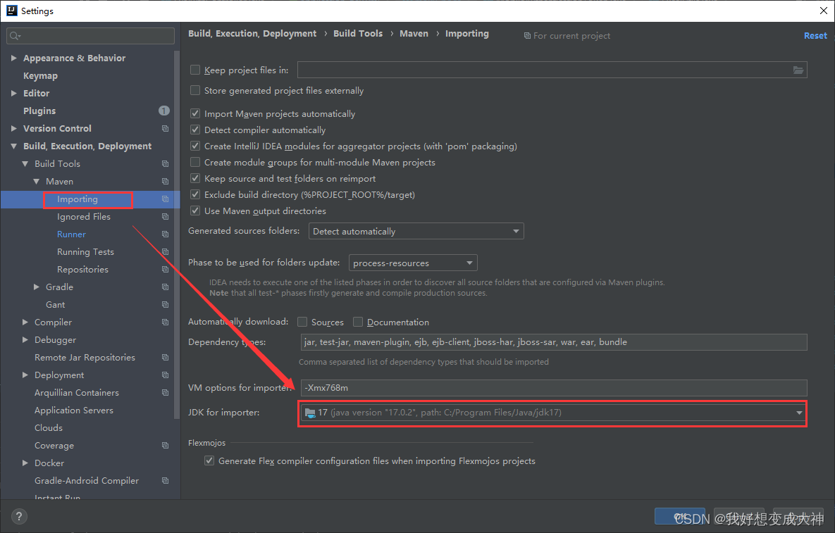
Task: Open the 'Phase to be used for folders update' dropdown
Action: 471,263
